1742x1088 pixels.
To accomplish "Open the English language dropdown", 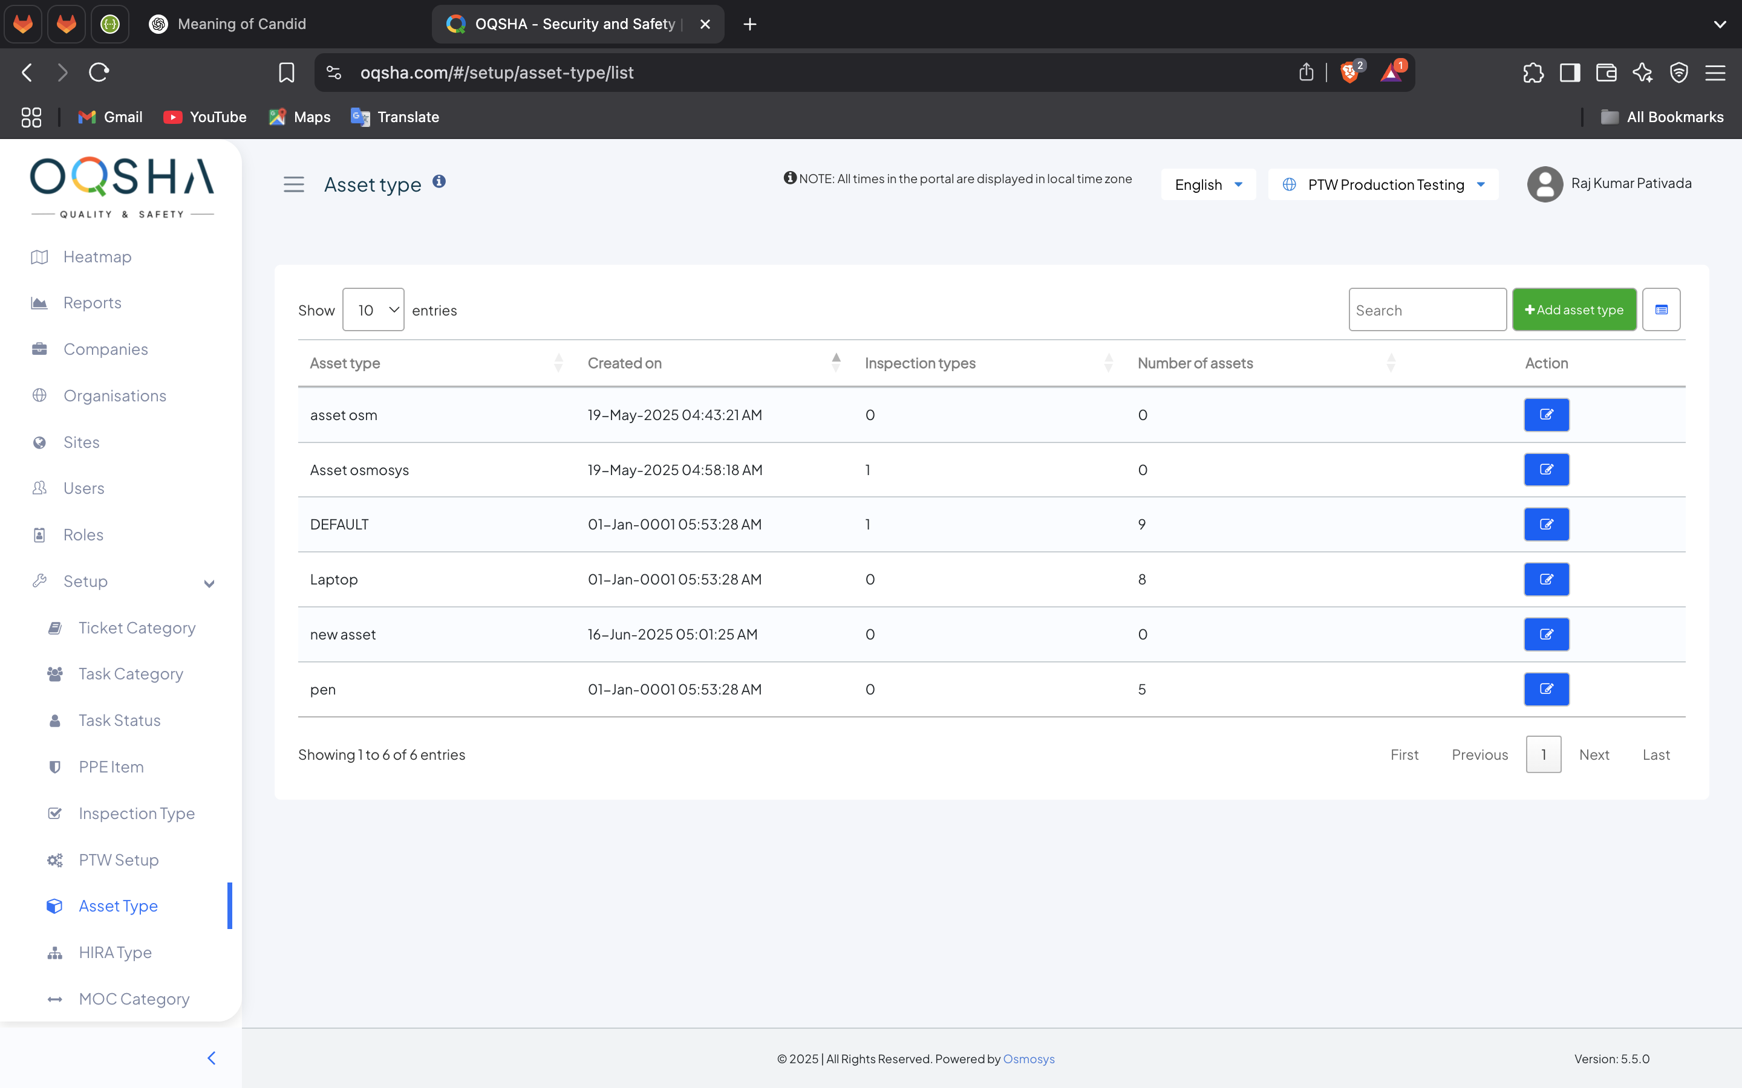I will coord(1208,184).
